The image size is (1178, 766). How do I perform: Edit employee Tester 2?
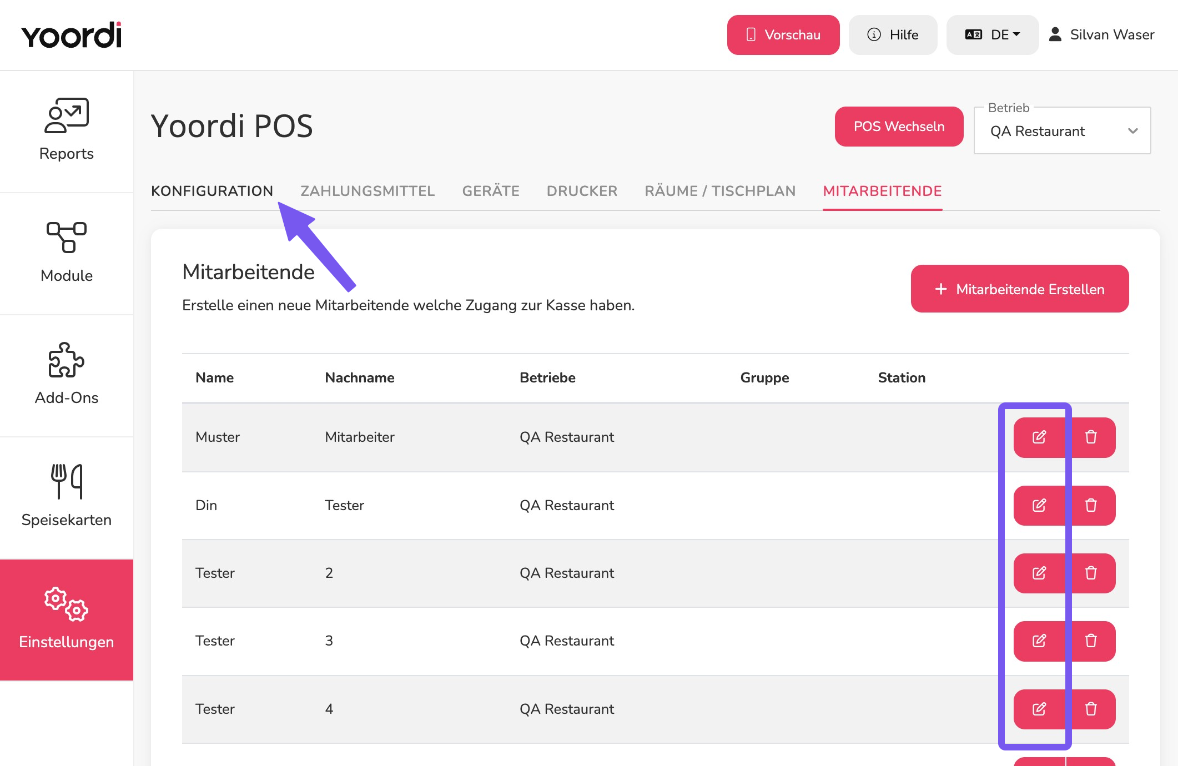(1039, 573)
